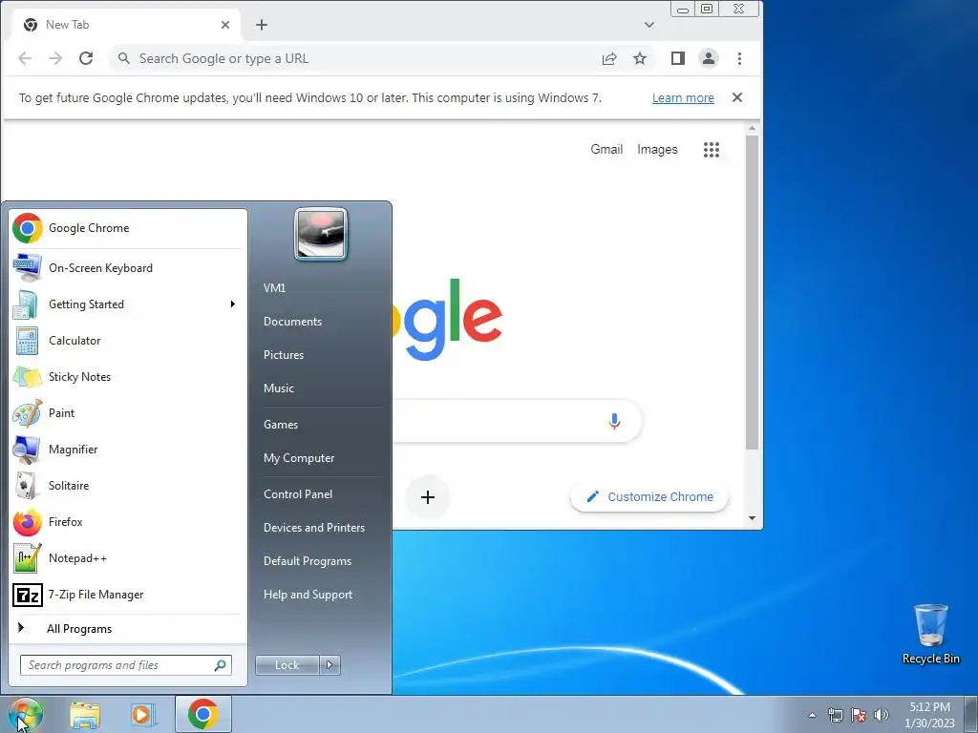Open new tab with plus button
The width and height of the screenshot is (978, 733).
[x=262, y=25]
